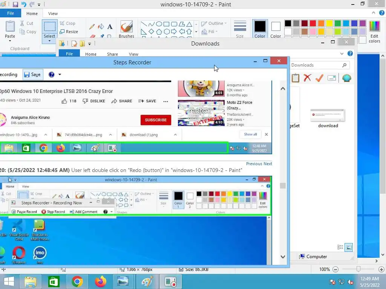Pick the Pentagon shape in Paint
This screenshot has height=289, width=386.
click(159, 32)
